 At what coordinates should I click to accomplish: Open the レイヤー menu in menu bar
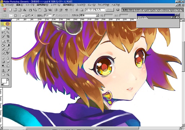56,5
